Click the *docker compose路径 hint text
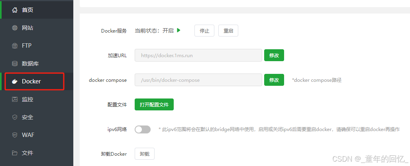Screen dimensions: 410x166 tap(317, 80)
